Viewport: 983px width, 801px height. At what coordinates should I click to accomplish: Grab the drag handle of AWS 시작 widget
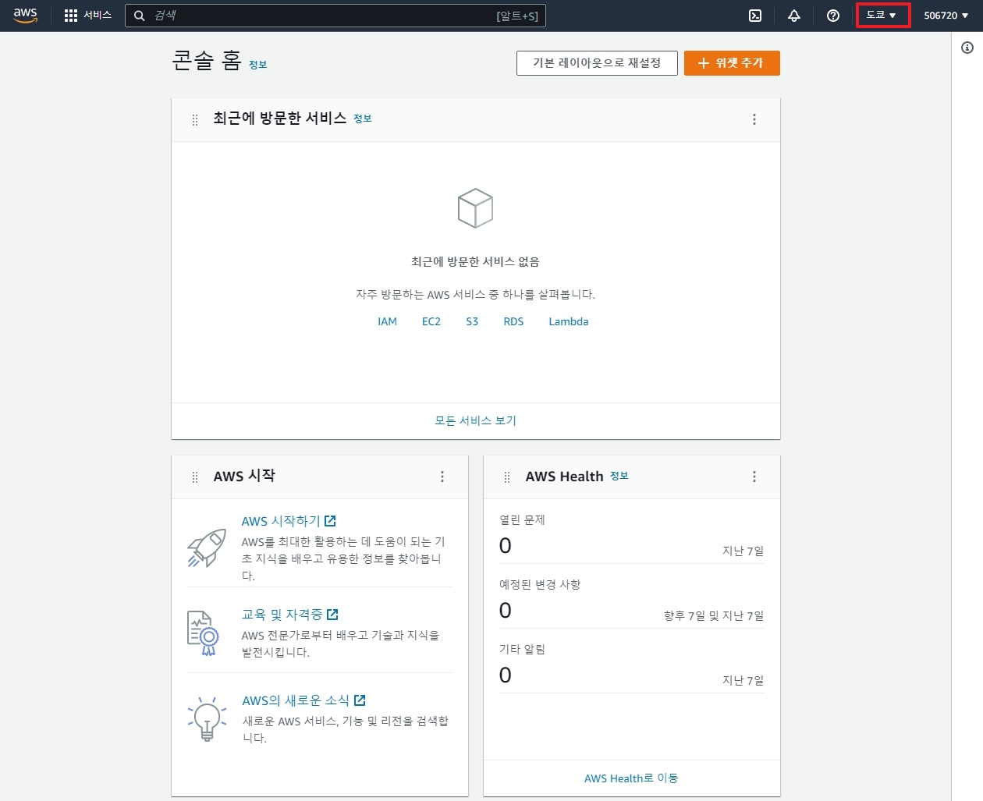point(195,477)
